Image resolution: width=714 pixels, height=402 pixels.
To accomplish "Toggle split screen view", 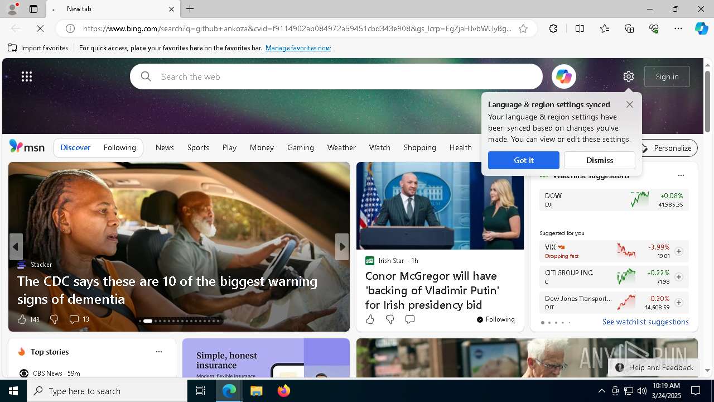I will click(x=580, y=28).
